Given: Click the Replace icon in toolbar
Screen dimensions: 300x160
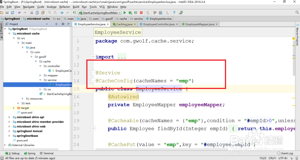Looking at the screenshot, I should pyautogui.click(x=55, y=13).
